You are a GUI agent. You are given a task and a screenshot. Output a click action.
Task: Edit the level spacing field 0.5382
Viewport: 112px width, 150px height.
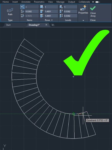point(71,12)
